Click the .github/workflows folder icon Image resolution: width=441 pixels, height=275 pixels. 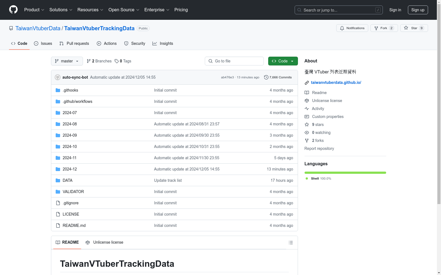pyautogui.click(x=58, y=101)
